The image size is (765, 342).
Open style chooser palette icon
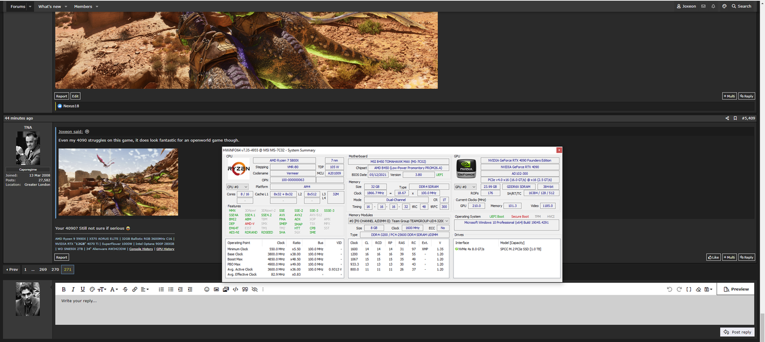[x=724, y=6]
